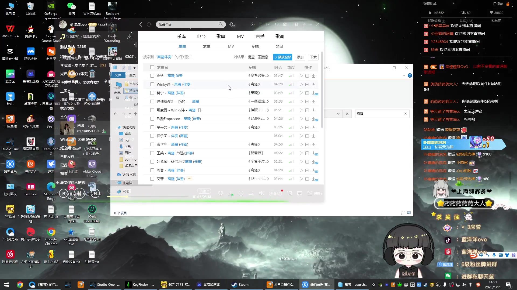The height and width of the screenshot is (290, 517).
Task: Collapse the ribbon chevron in Explorer window
Action: click(404, 76)
